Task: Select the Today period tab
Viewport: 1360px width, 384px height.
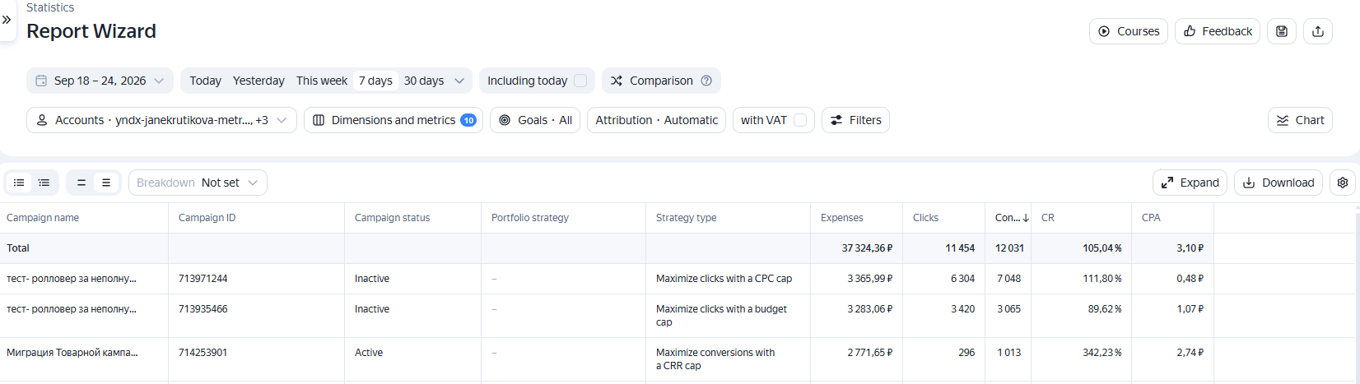Action: (205, 81)
